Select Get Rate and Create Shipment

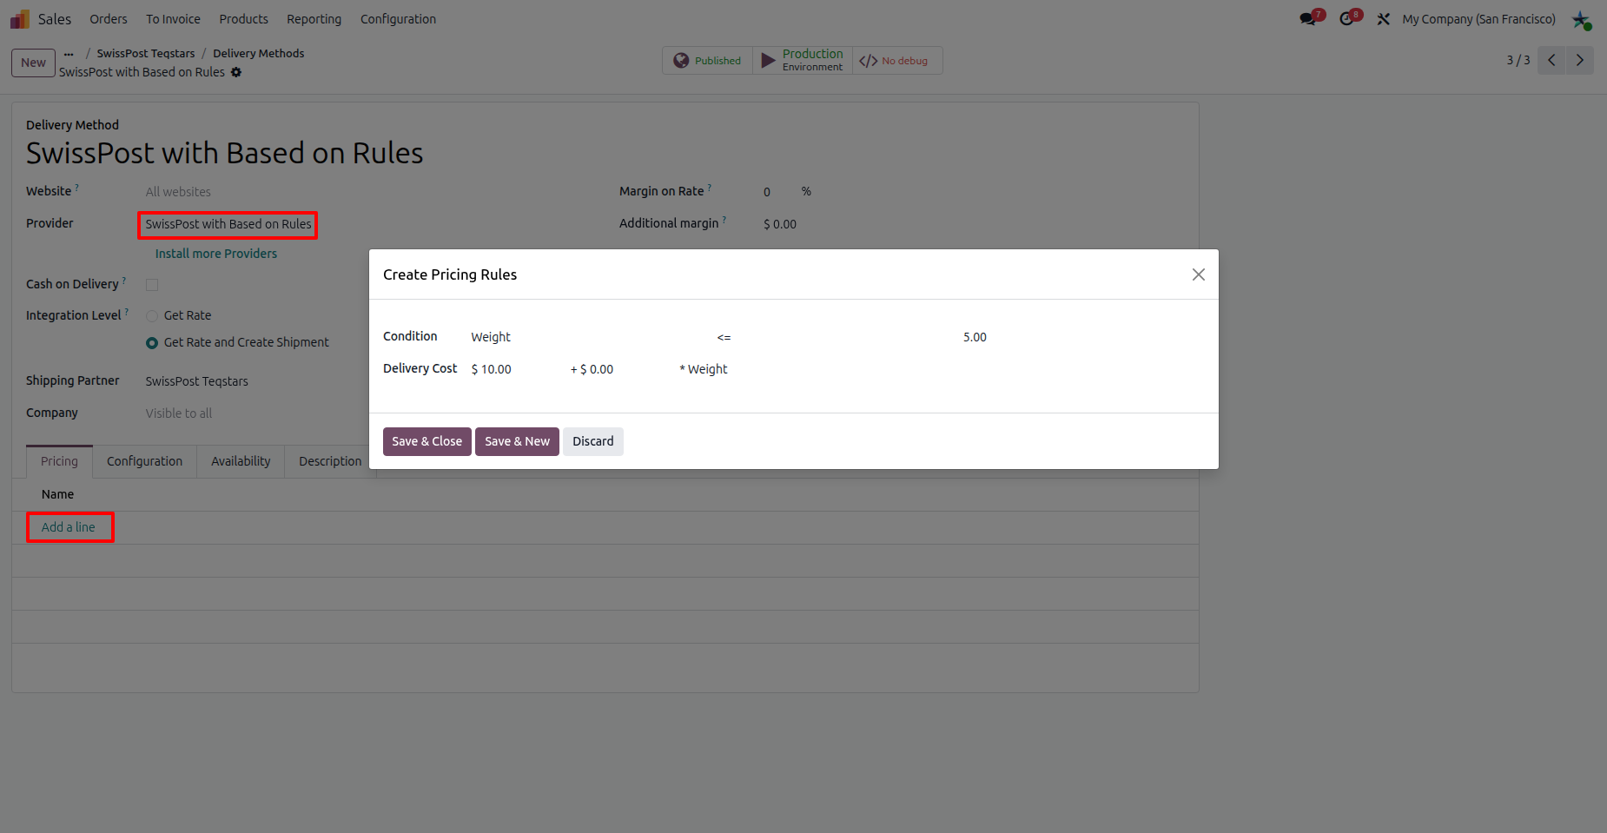[x=152, y=343]
